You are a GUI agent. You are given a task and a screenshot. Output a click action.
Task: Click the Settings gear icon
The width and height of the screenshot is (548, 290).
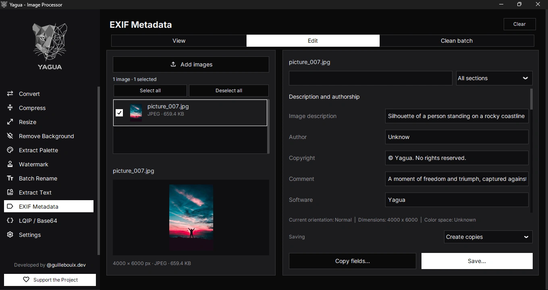[10, 235]
